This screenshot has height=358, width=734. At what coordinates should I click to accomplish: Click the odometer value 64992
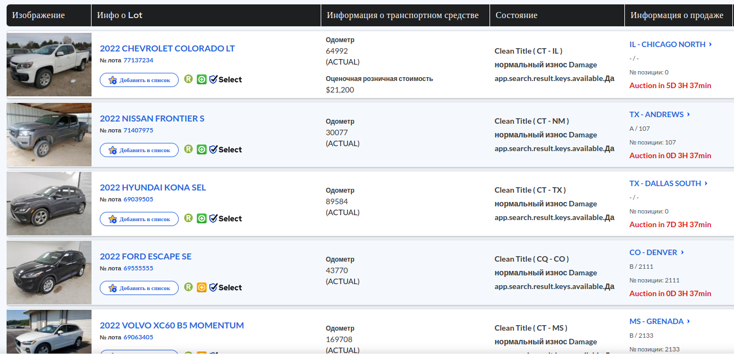[x=337, y=51]
